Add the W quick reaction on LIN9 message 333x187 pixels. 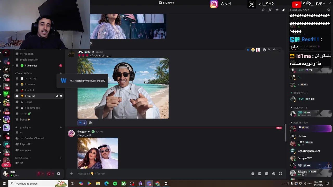248,50
